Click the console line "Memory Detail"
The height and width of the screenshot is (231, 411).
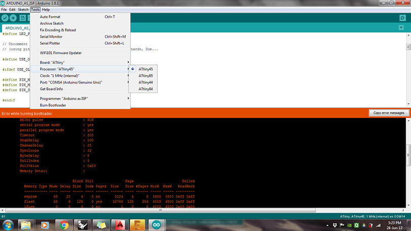tap(33, 171)
